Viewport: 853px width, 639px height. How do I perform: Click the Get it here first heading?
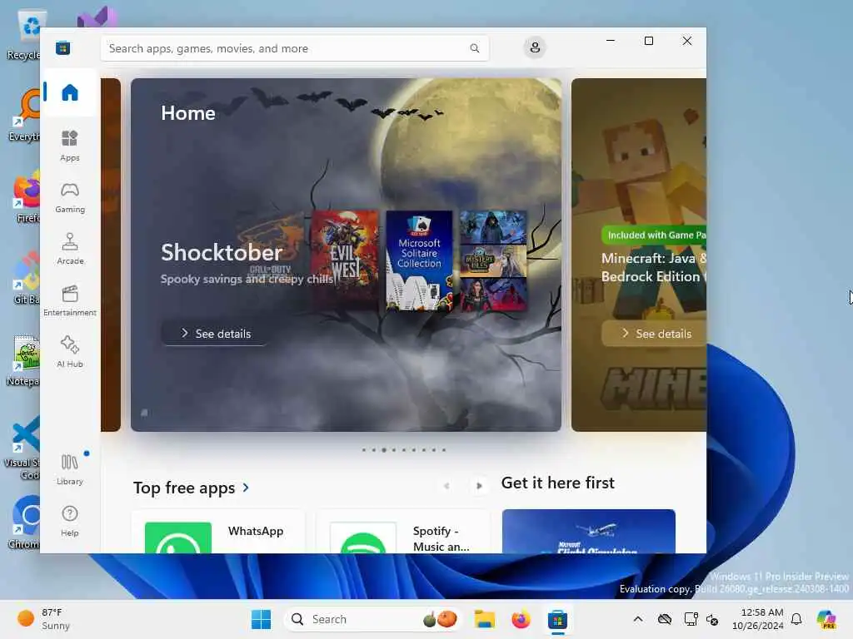pos(557,483)
